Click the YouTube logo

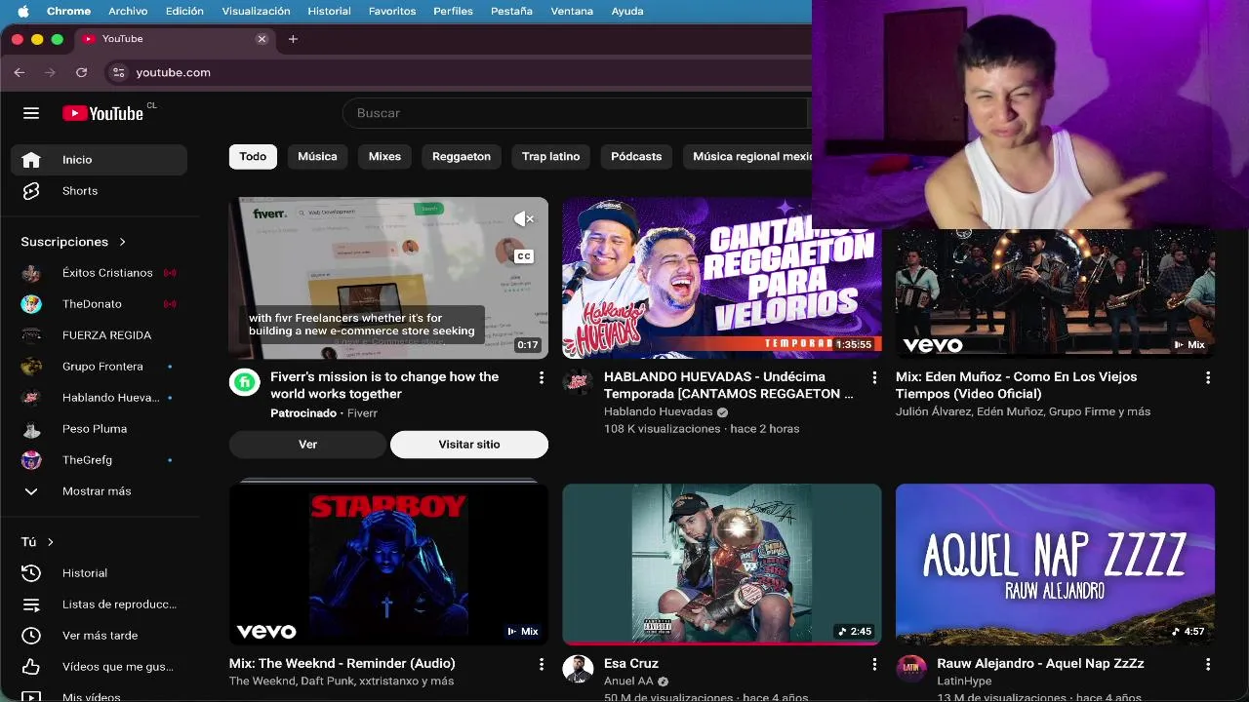pos(103,113)
